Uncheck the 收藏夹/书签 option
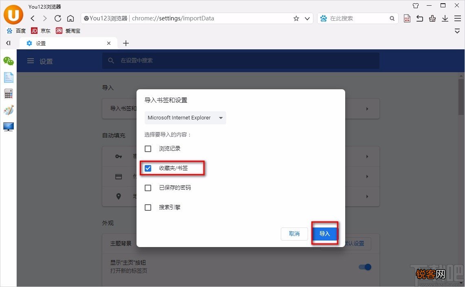Image resolution: width=465 pixels, height=287 pixels. point(148,168)
